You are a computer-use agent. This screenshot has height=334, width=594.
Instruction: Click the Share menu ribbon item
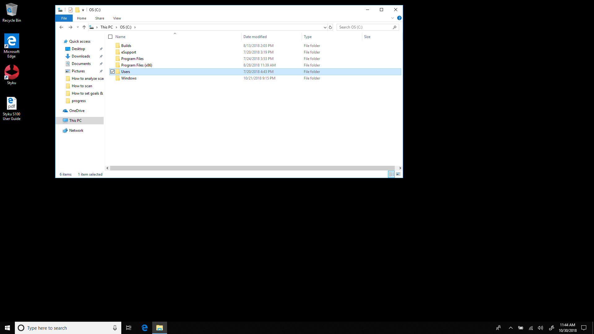(x=100, y=18)
